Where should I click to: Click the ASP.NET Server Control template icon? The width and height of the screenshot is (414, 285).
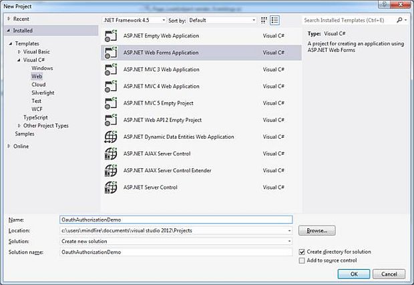(x=111, y=188)
